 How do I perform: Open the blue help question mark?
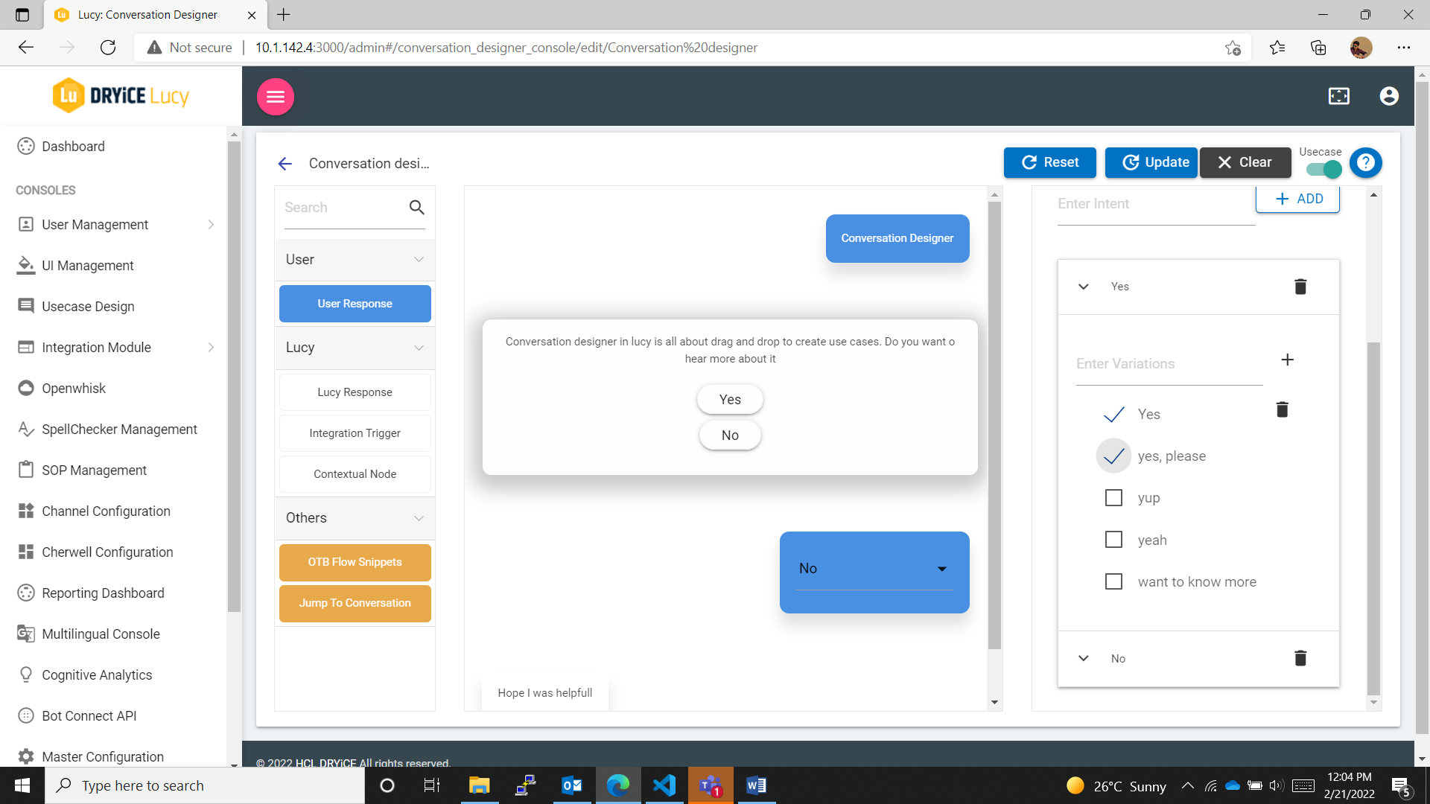point(1365,162)
